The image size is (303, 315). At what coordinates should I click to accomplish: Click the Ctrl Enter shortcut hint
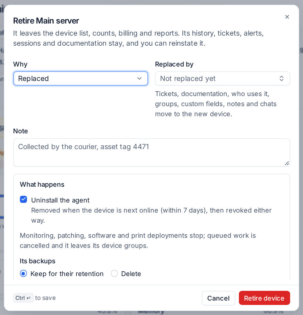(23, 298)
